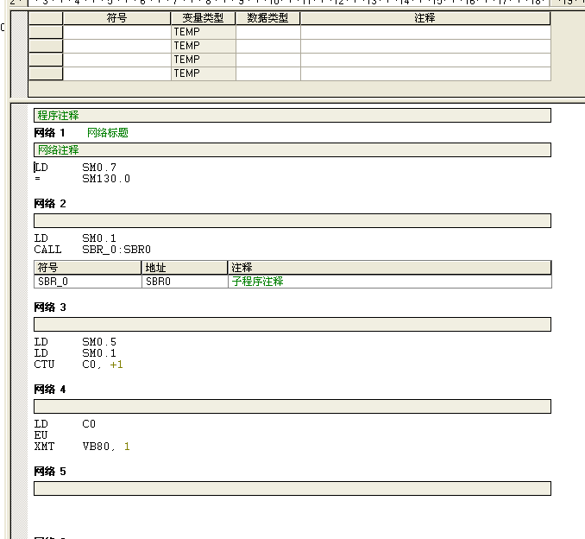This screenshot has width=585, height=539.
Task: Click the CALL instruction in network 2
Action: click(x=47, y=250)
